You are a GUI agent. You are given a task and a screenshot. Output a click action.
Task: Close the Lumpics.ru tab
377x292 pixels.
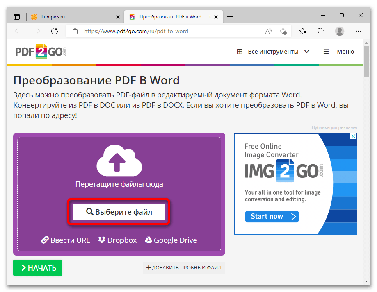118,17
